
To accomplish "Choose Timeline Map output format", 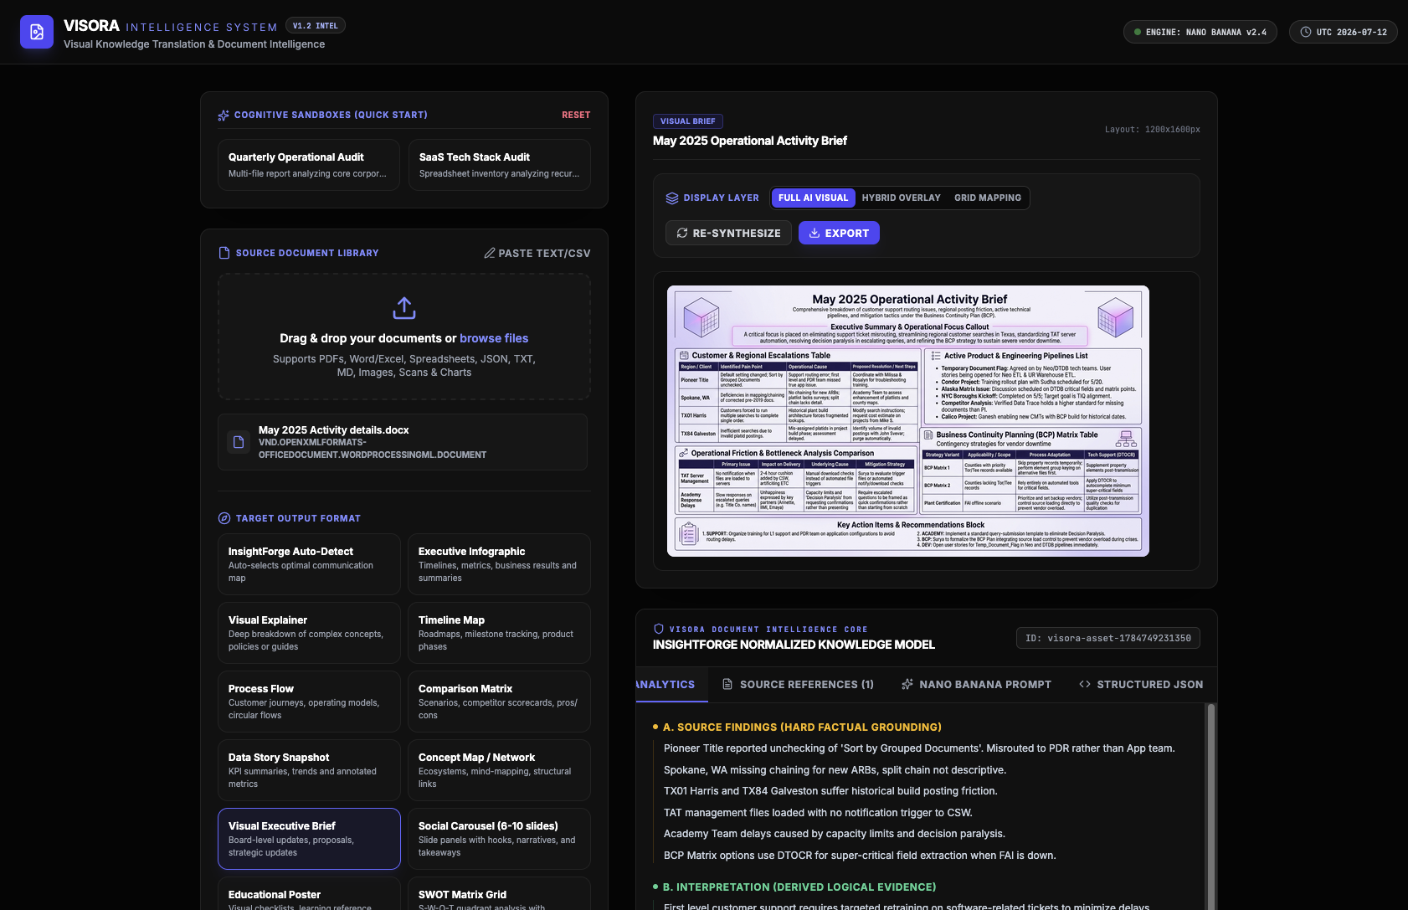I will click(499, 633).
